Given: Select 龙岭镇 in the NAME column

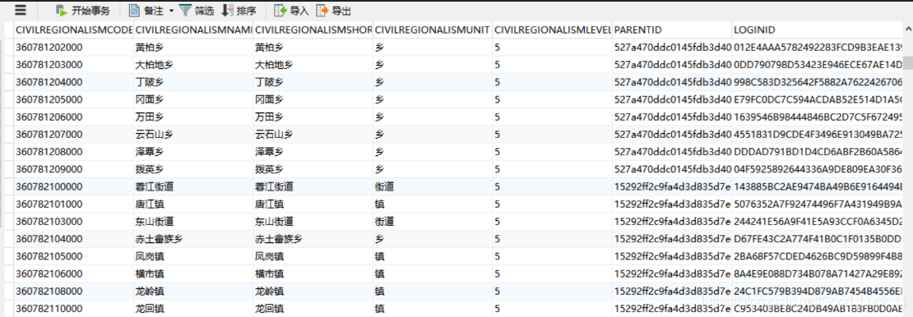Looking at the screenshot, I should 193,291.
